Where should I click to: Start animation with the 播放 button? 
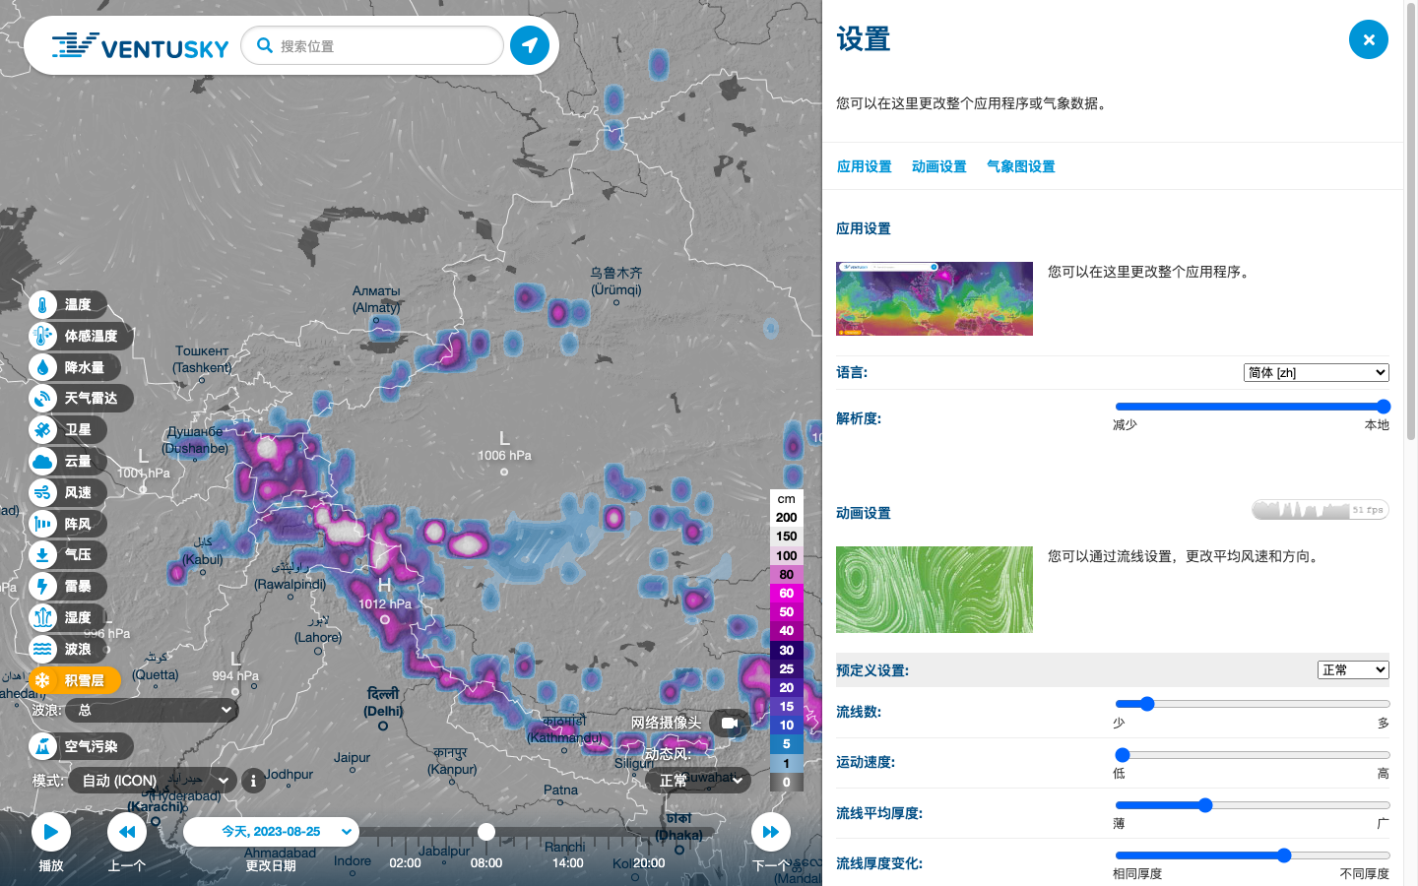(51, 832)
